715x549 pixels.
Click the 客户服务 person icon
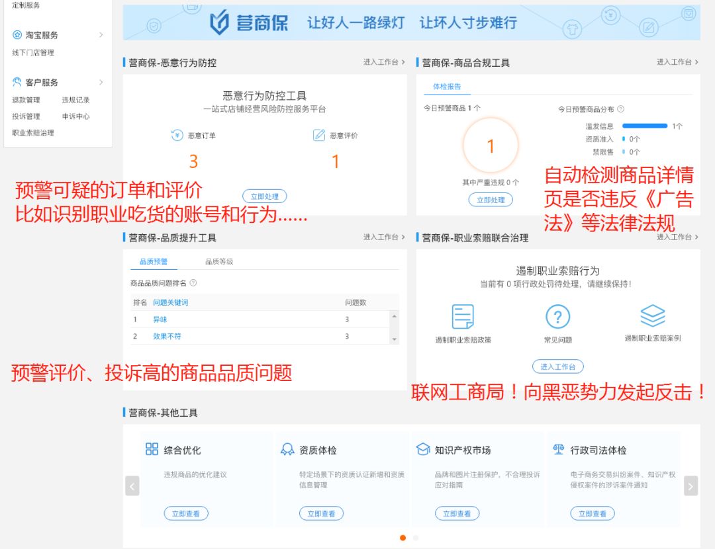(x=17, y=82)
